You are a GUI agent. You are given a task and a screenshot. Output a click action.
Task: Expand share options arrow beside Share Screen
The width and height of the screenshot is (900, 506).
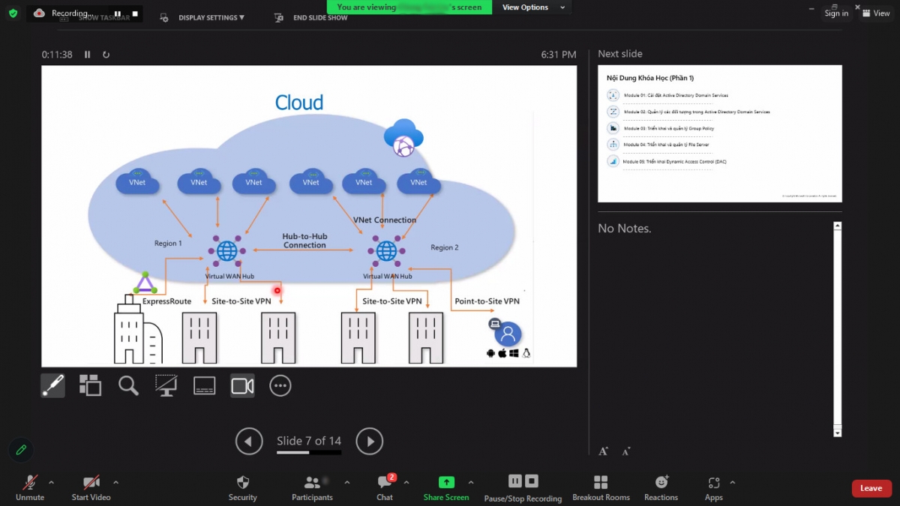471,482
